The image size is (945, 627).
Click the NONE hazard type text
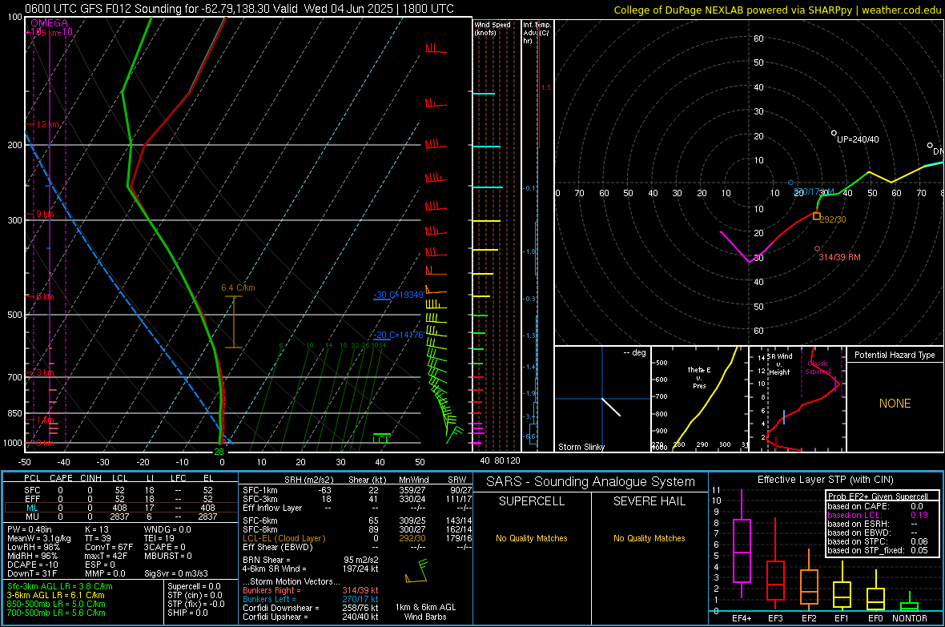[895, 404]
